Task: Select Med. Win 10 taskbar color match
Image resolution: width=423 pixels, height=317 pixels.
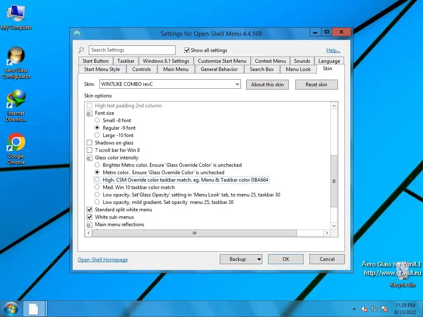Action: click(97, 187)
